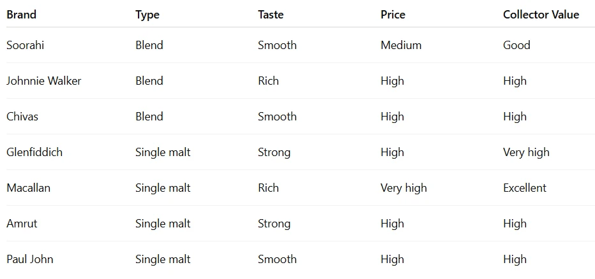This screenshot has width=595, height=279.
Task: Click Johnnie Walker's Rich taste cell
Action: point(268,81)
